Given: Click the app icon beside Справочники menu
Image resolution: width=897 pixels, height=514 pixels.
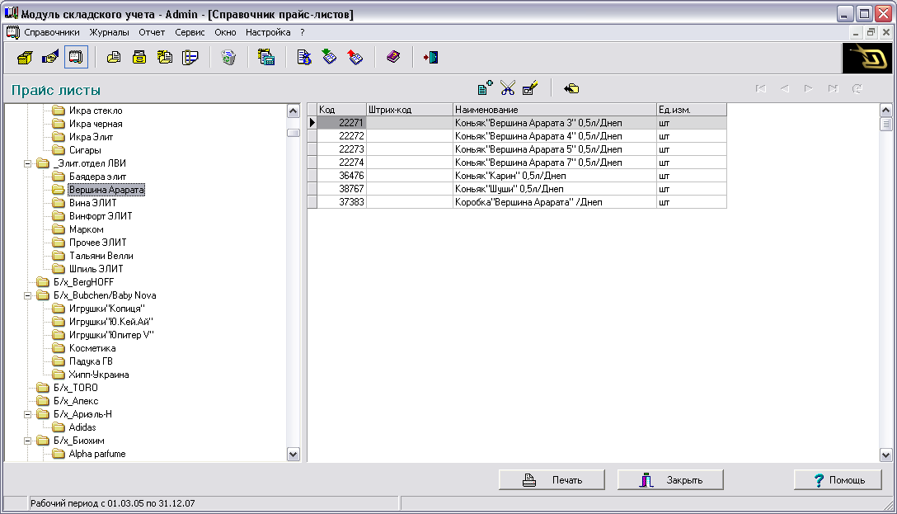Looking at the screenshot, I should tap(12, 33).
